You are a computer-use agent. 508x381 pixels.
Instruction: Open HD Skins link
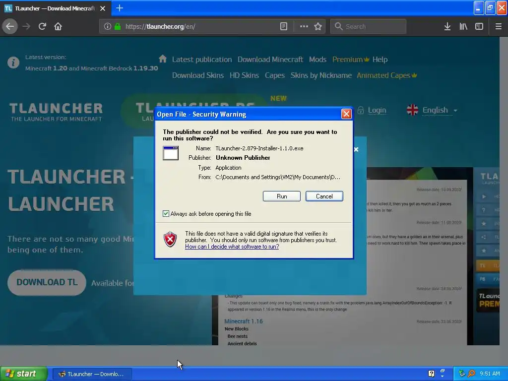click(x=244, y=75)
